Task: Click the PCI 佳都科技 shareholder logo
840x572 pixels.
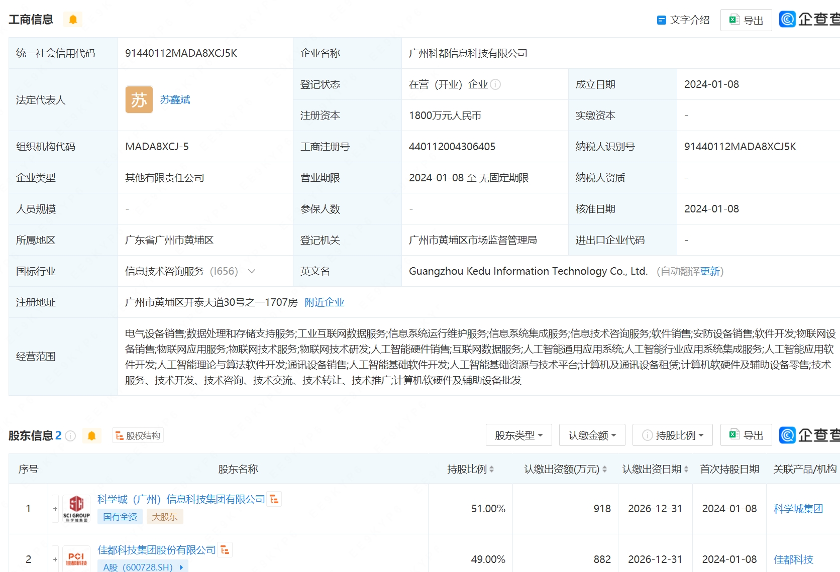Action: click(x=76, y=558)
